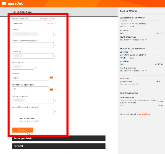Click the Travel insurance label
The width and height of the screenshot is (165, 154).
click(127, 98)
